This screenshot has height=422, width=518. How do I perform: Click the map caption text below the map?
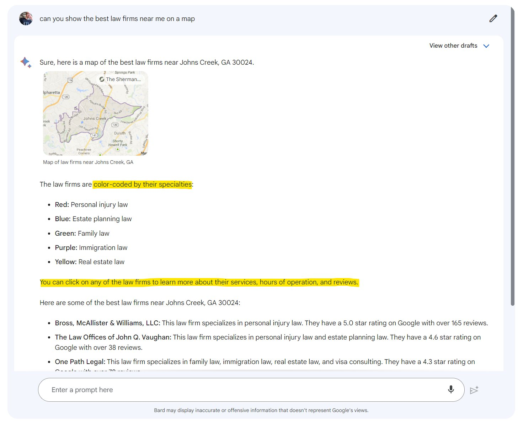88,162
